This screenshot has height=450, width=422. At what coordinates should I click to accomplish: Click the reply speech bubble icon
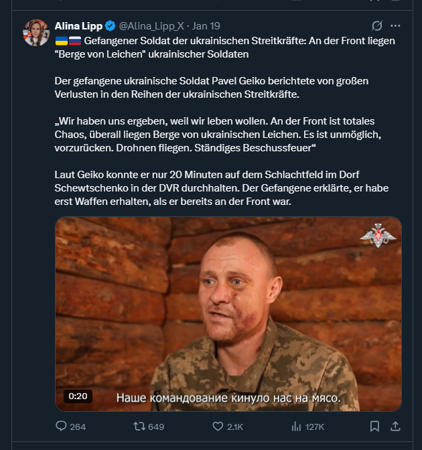tap(61, 426)
